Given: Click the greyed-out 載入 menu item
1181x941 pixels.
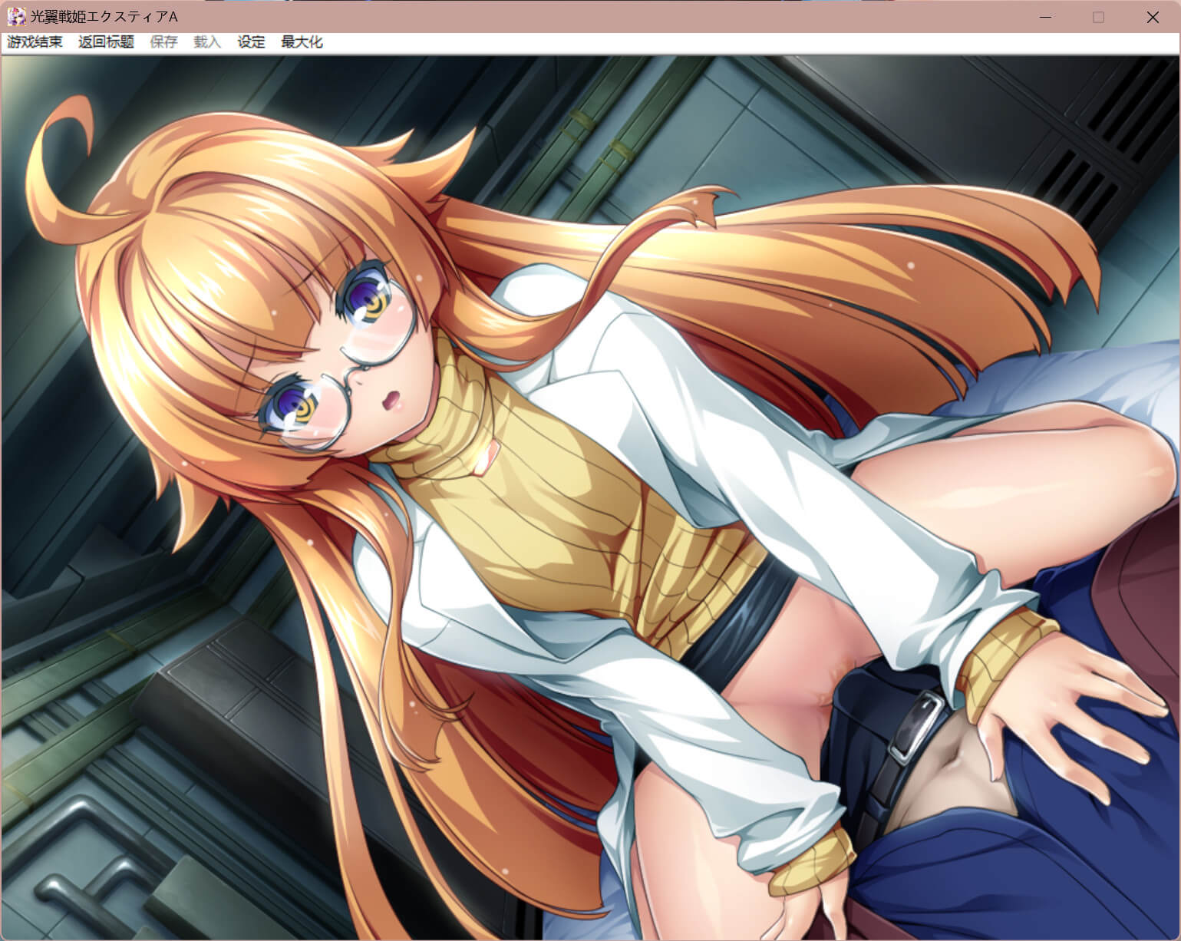Looking at the screenshot, I should click(x=207, y=42).
